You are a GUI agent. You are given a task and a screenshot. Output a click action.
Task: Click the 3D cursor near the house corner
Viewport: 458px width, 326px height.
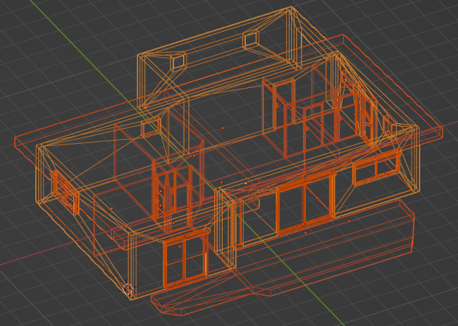128,288
